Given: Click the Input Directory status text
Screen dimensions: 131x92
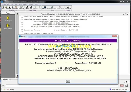Looking at the screenshot, I should [x=119, y=89].
